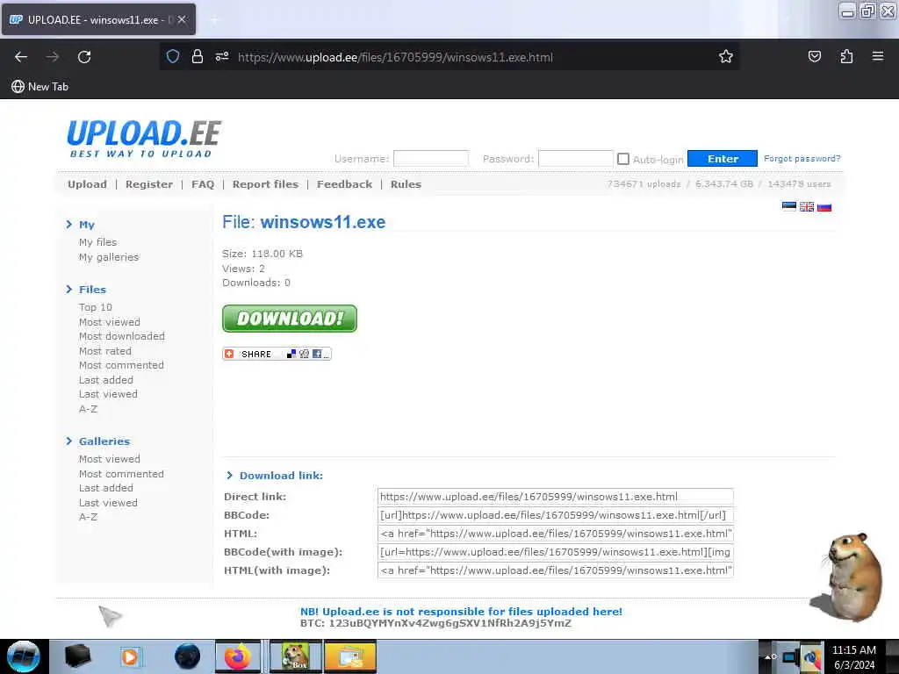The height and width of the screenshot is (674, 899).
Task: Close the UPLOAD.EE browser tab
Action: (182, 19)
